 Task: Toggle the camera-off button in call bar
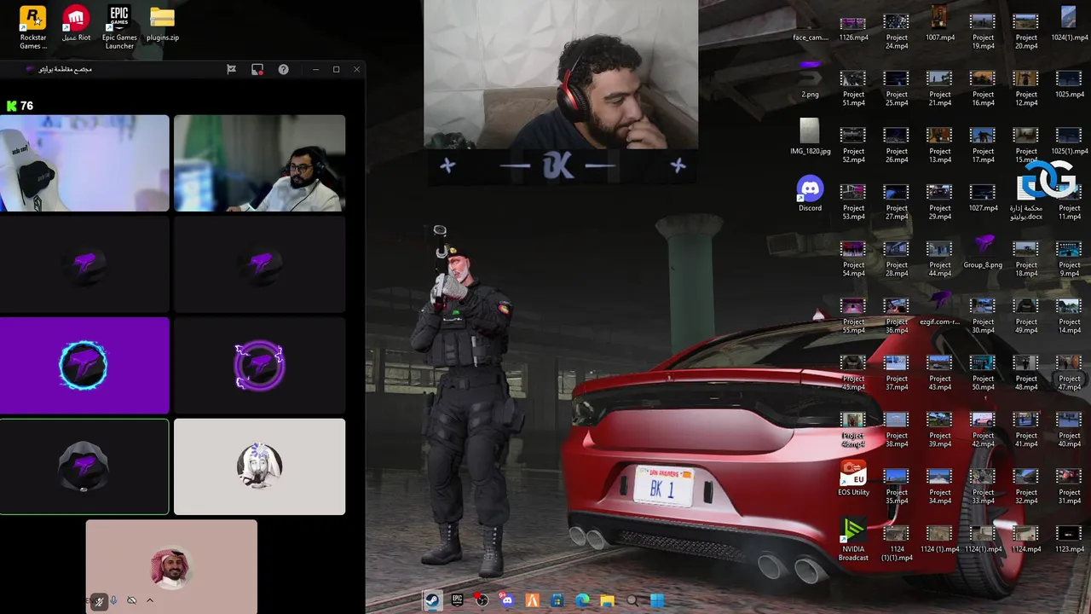131,601
